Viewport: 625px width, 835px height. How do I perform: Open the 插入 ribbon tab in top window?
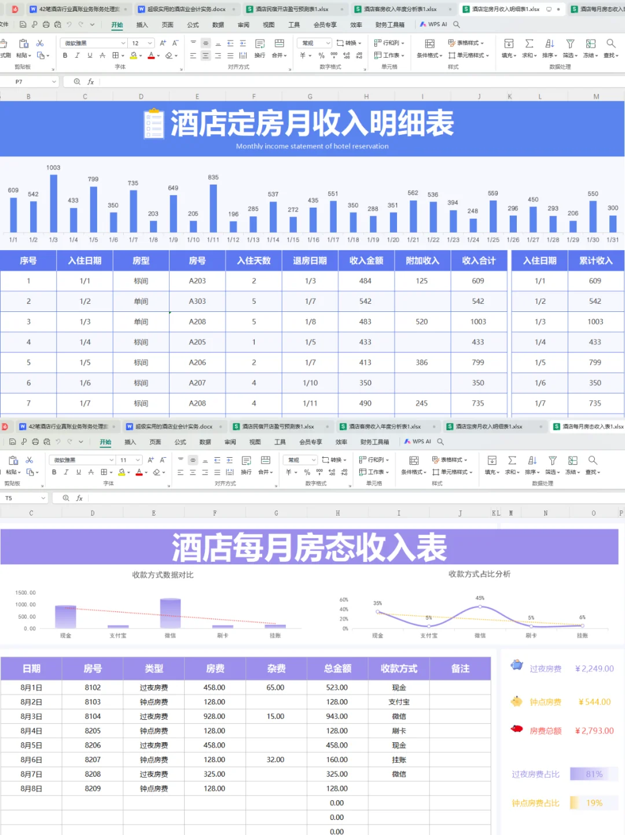(142, 25)
